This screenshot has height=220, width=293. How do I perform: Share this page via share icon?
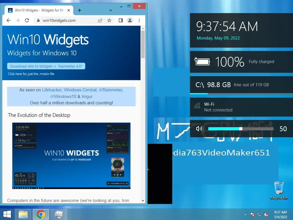point(100,20)
